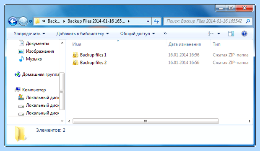The height and width of the screenshot is (151, 260).
Task: Open the view options dropdown arrow
Action: (219, 34)
